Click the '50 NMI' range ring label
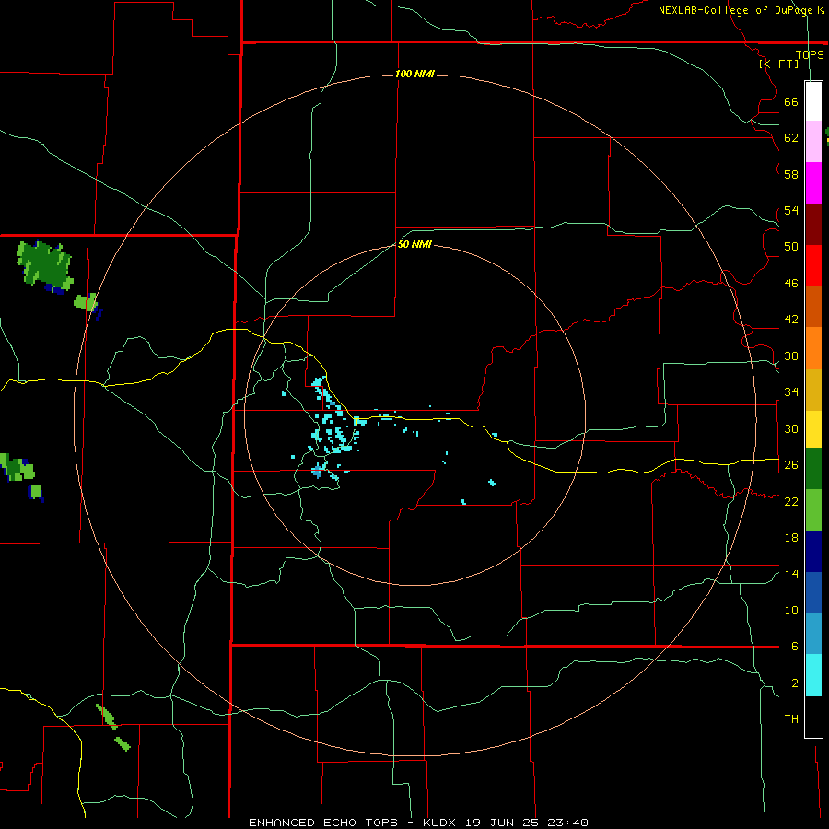Screen dimensions: 829x829 coord(414,244)
